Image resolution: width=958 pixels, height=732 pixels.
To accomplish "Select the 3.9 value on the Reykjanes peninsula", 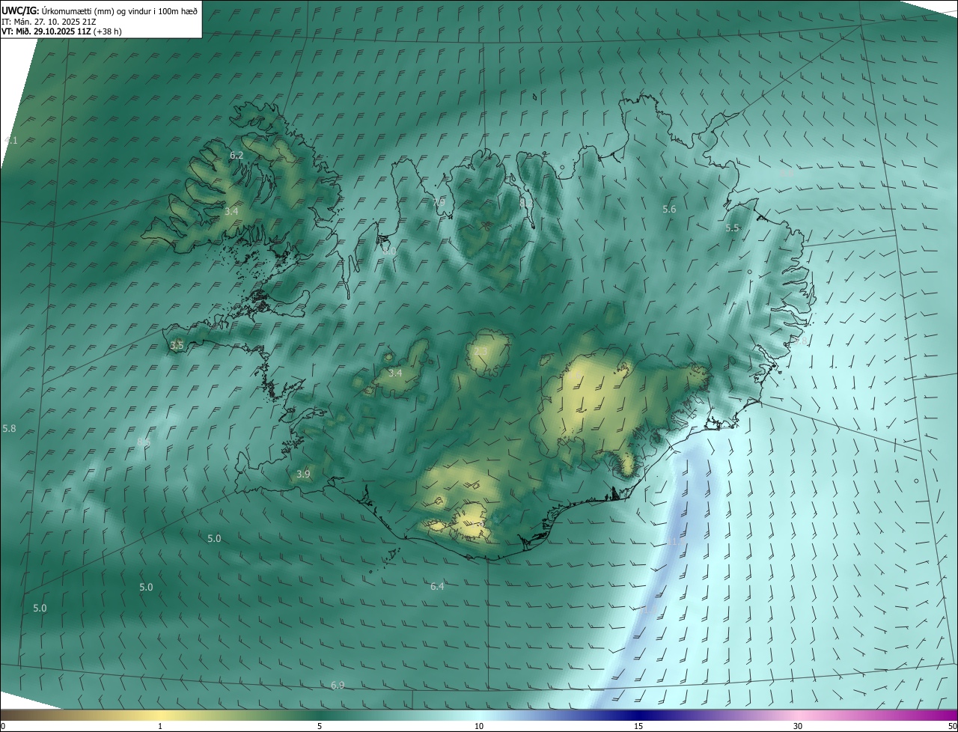I will (x=303, y=474).
